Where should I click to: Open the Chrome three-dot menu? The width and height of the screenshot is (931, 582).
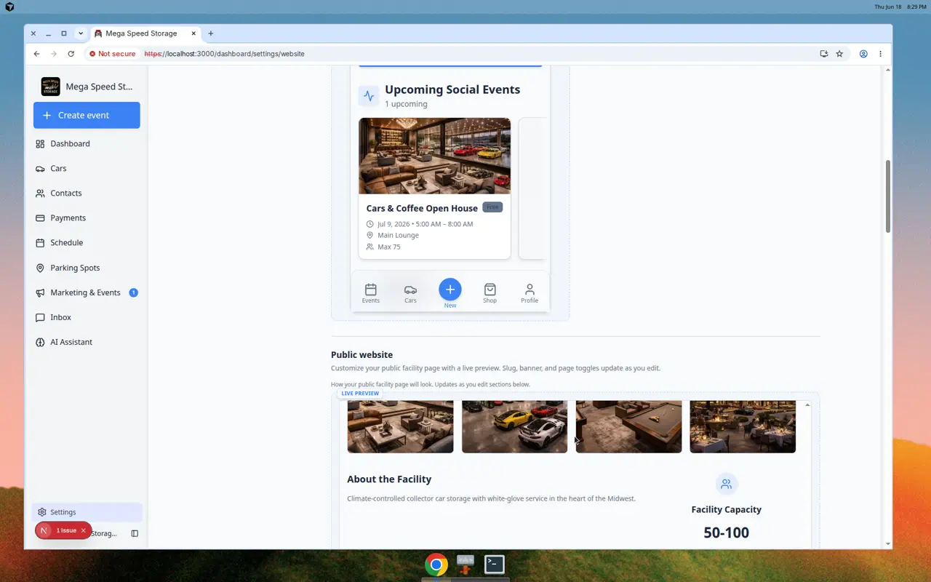(x=880, y=54)
